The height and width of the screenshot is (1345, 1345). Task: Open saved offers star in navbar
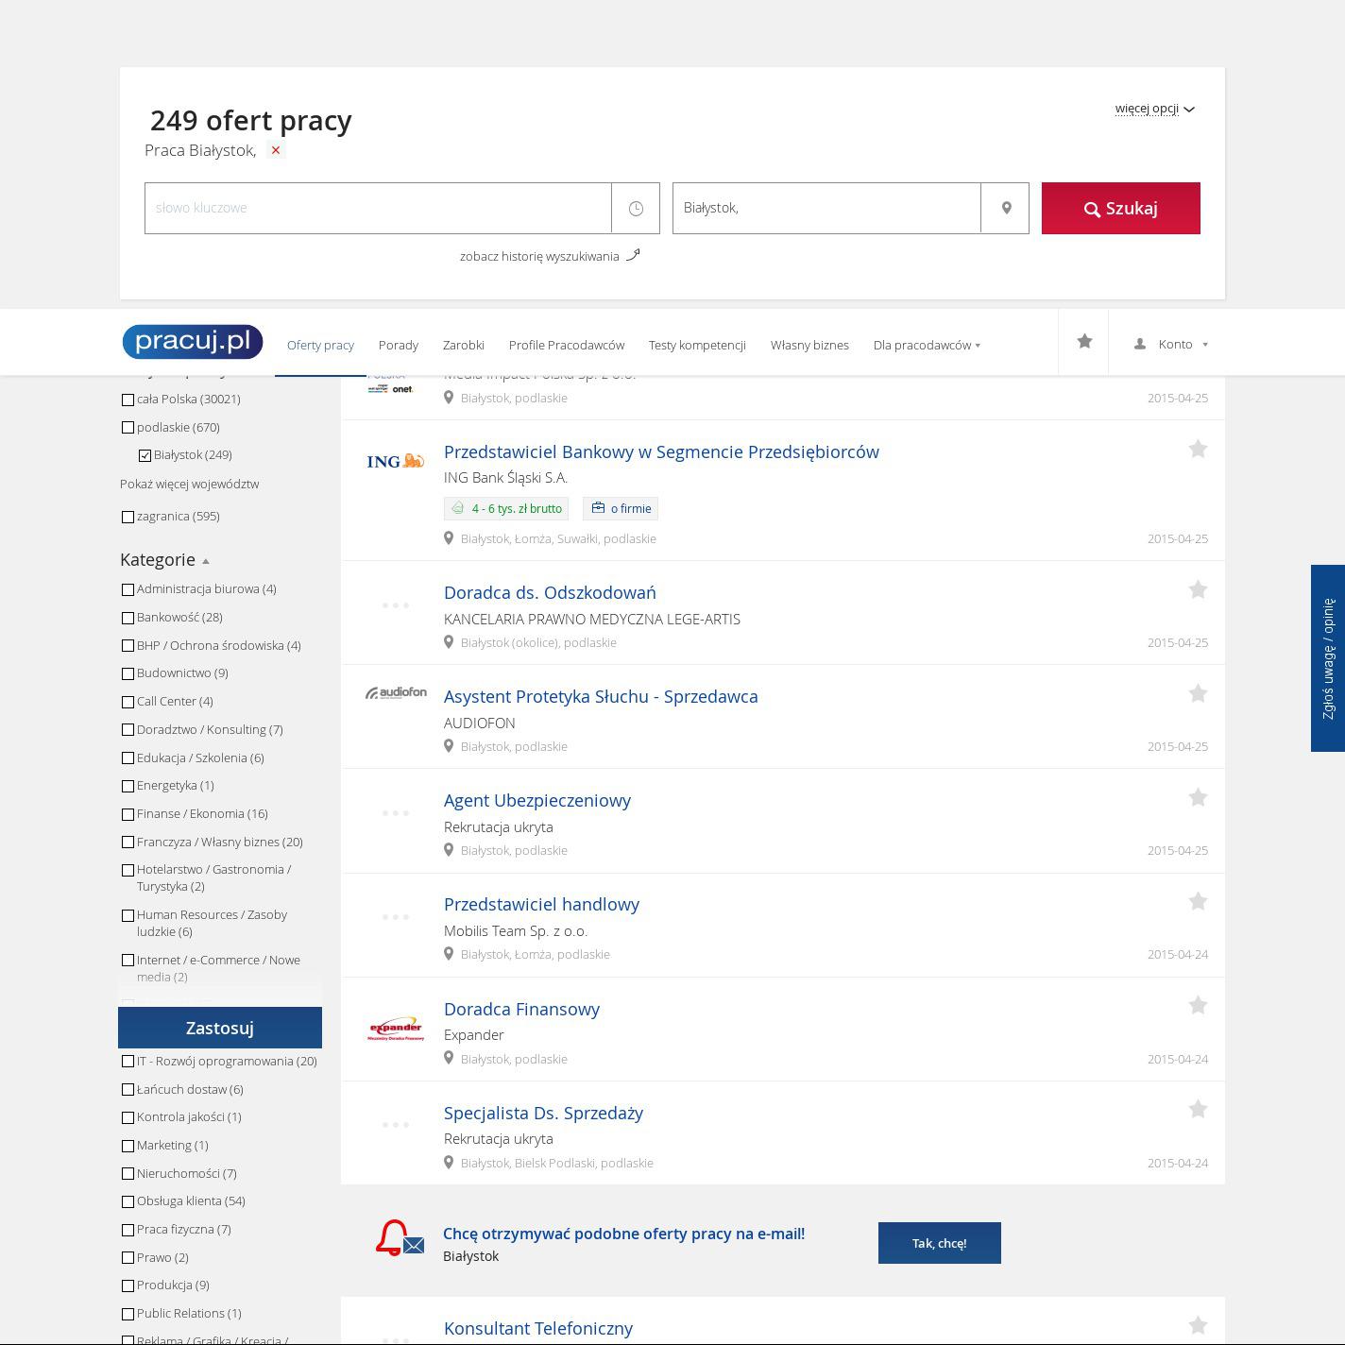(x=1084, y=342)
